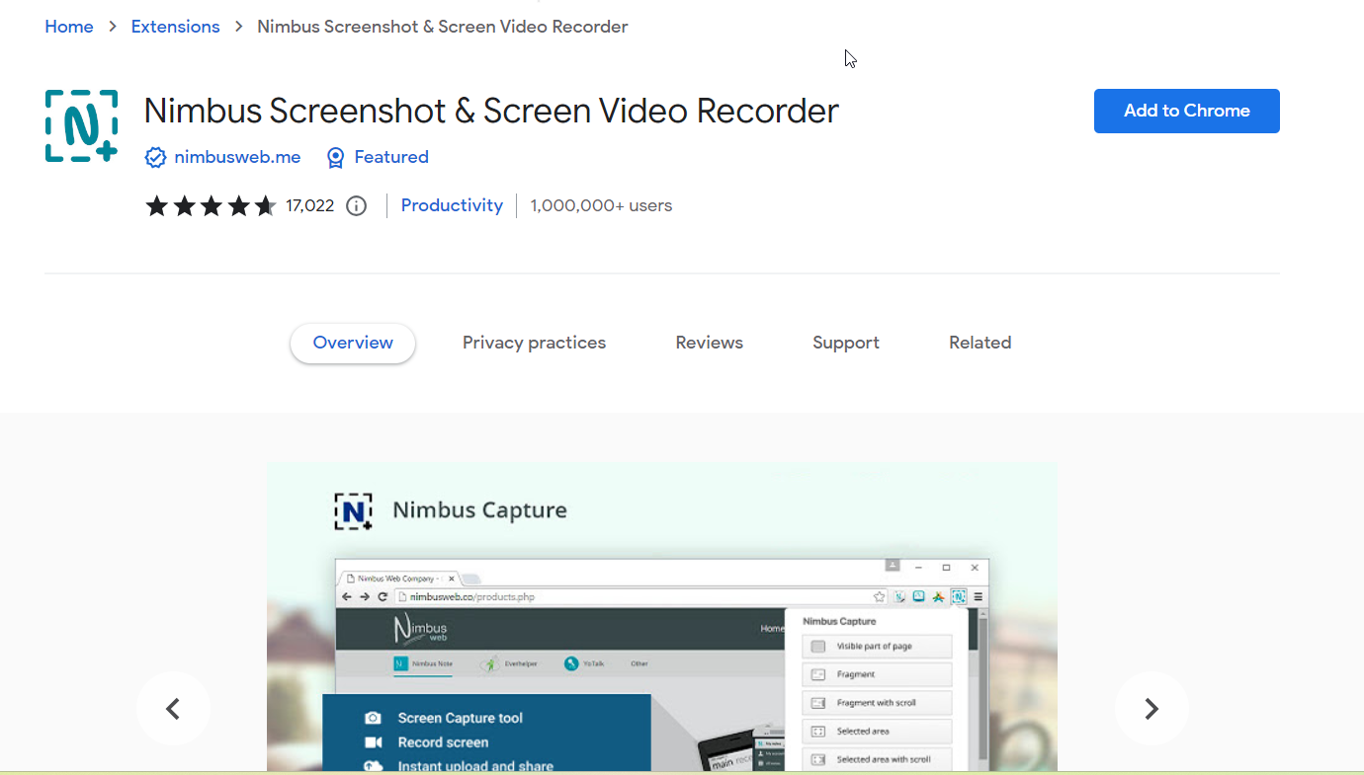1364x775 pixels.
Task: Open the Overview tab
Action: [353, 344]
